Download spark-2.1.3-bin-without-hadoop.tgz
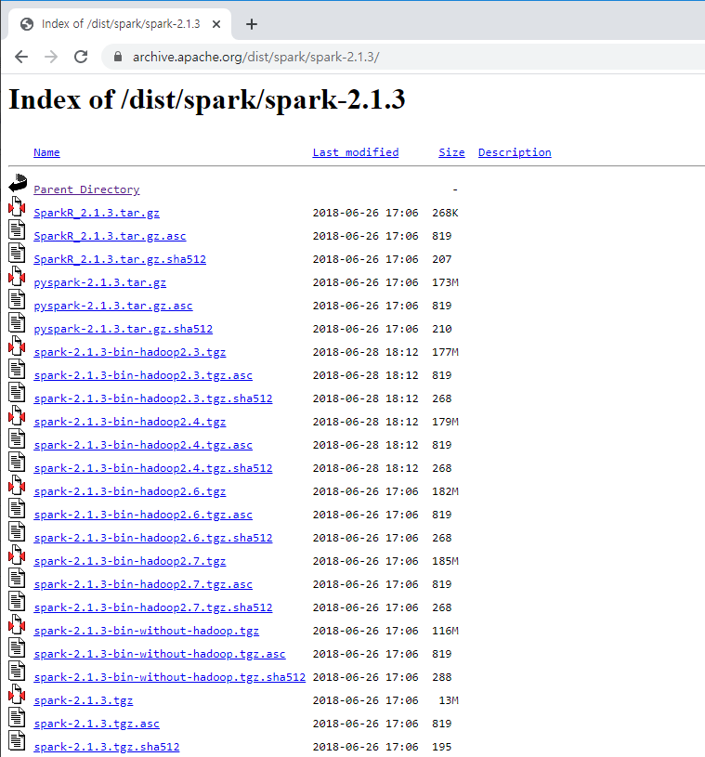Image resolution: width=705 pixels, height=757 pixels. [x=147, y=631]
